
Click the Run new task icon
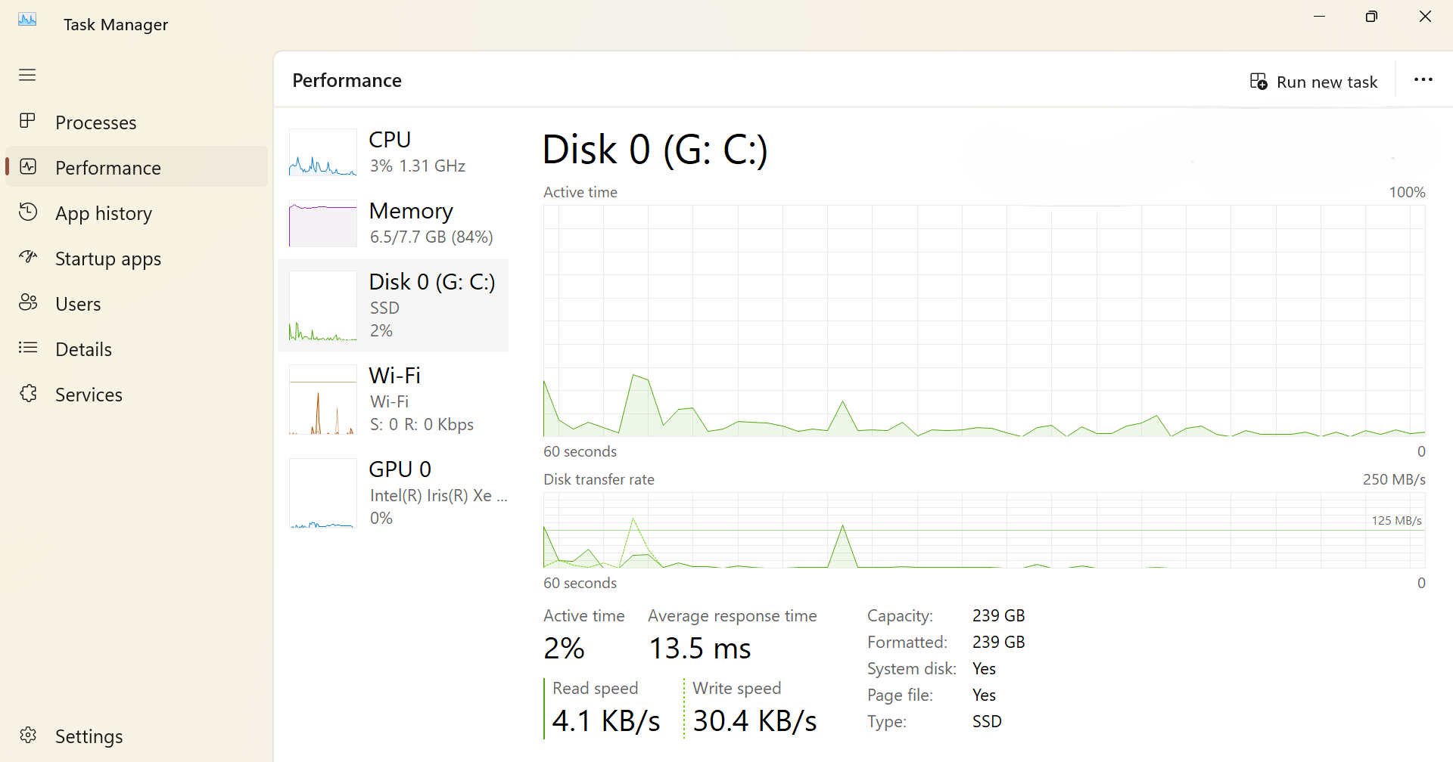[x=1258, y=80]
